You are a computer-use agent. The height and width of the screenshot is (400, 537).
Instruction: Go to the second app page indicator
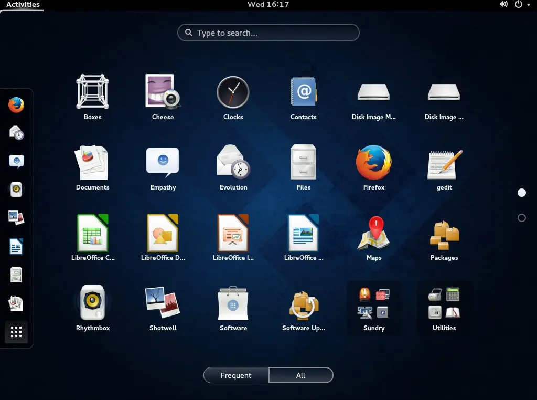522,218
